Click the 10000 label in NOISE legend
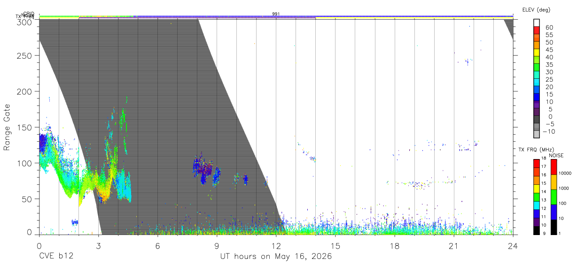577x266 pixels. point(565,173)
